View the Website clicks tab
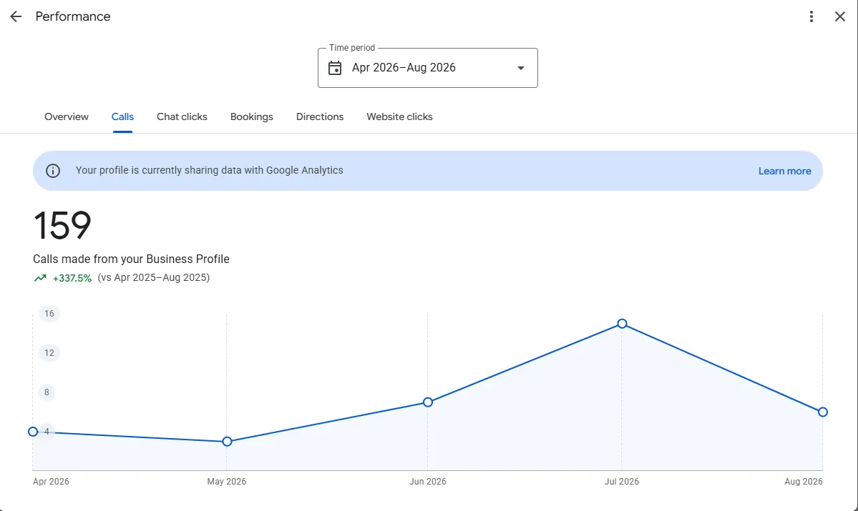The width and height of the screenshot is (858, 511). point(399,116)
